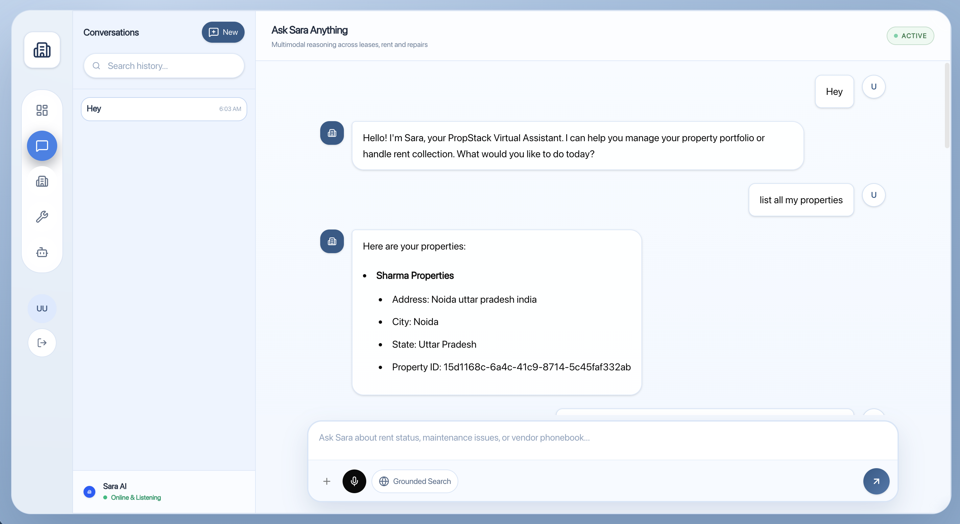This screenshot has width=960, height=524.
Task: Sign out using the logout icon
Action: point(42,342)
